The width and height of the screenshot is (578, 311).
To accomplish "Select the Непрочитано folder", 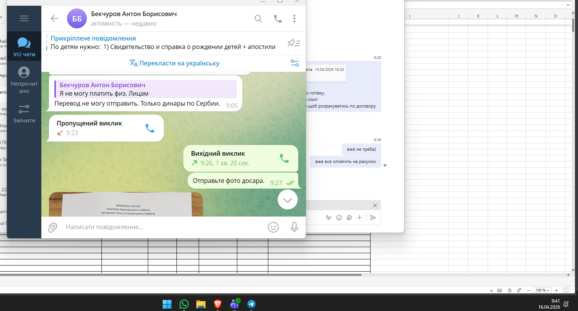I will pyautogui.click(x=24, y=80).
